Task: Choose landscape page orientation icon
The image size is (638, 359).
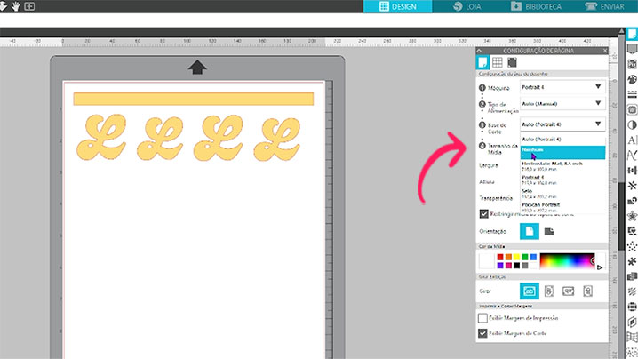Action: click(x=549, y=231)
